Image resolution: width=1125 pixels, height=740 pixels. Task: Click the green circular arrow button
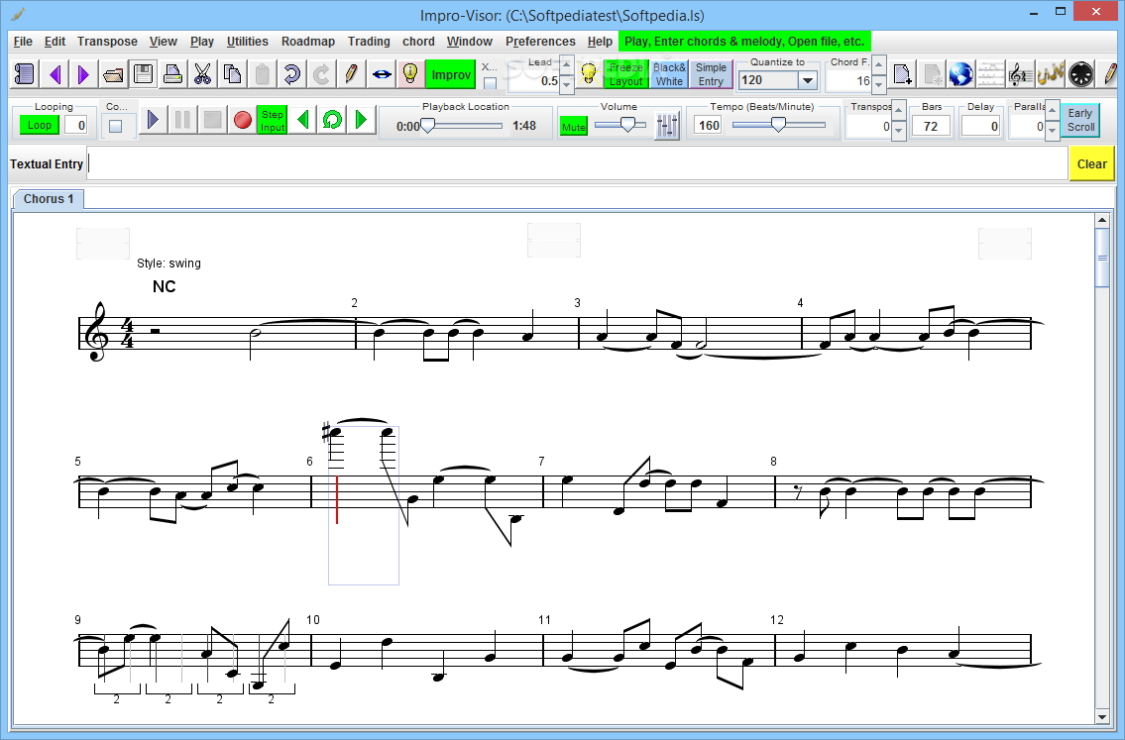pyautogui.click(x=332, y=120)
